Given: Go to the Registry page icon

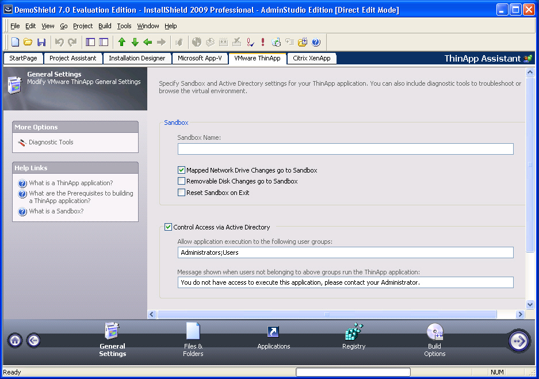Looking at the screenshot, I should (354, 332).
